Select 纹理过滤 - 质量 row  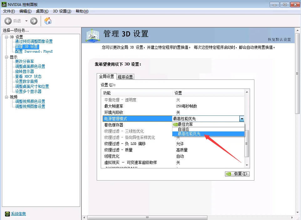pyautogui.click(x=173, y=150)
